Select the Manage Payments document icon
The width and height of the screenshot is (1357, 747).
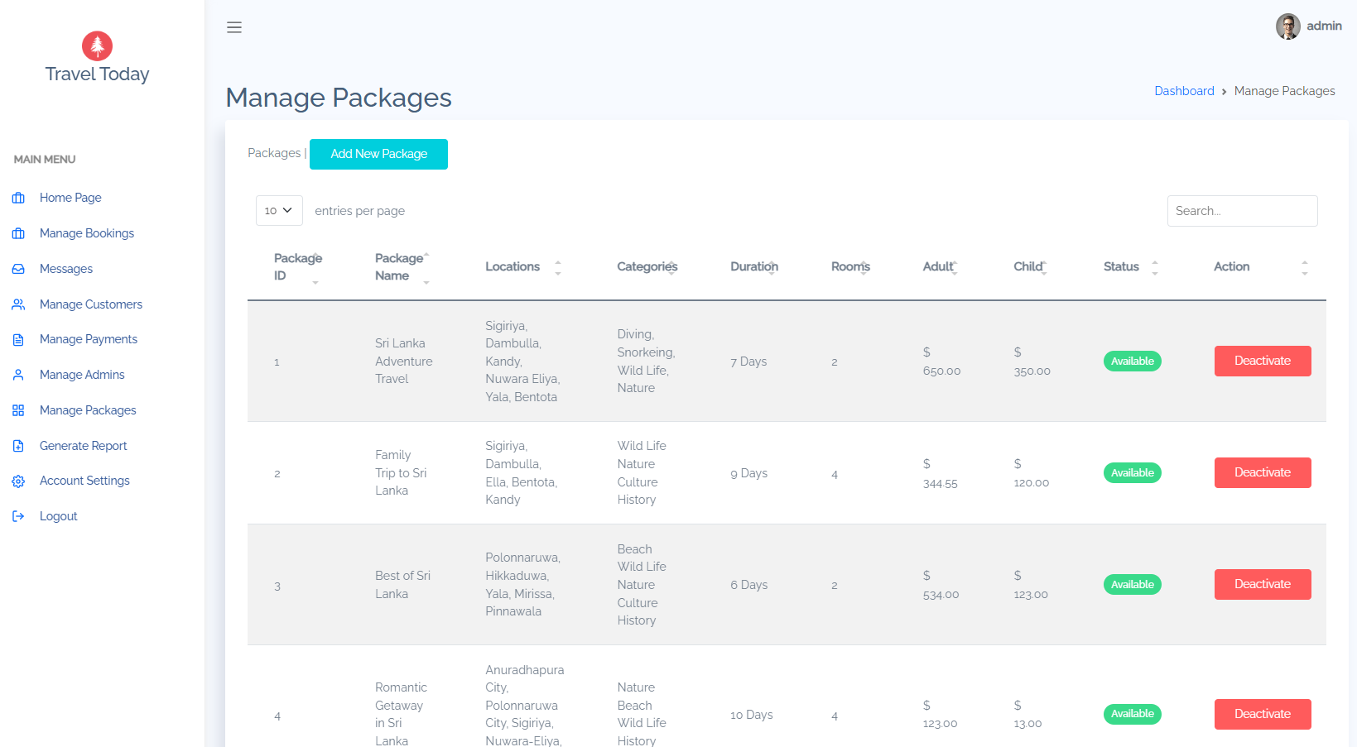pyautogui.click(x=18, y=339)
